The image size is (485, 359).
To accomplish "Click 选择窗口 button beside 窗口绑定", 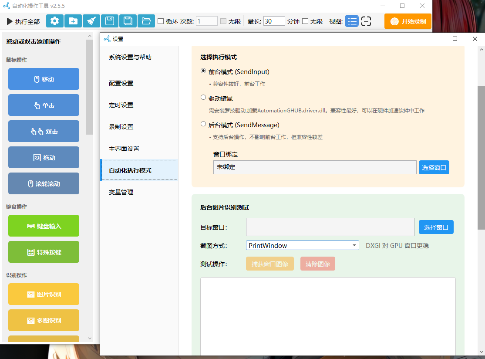I will pos(434,167).
